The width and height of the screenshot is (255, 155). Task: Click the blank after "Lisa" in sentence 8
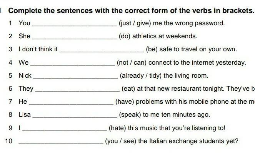click(75, 115)
